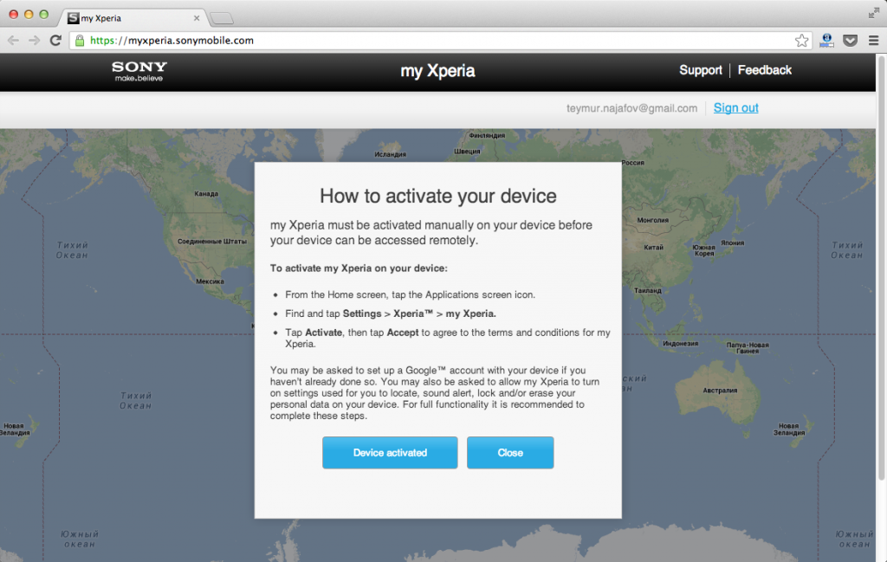Click the Папуа-Новая Гвинея map label

(x=748, y=348)
